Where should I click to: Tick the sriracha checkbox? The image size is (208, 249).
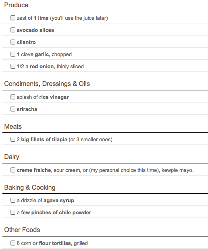(13, 109)
